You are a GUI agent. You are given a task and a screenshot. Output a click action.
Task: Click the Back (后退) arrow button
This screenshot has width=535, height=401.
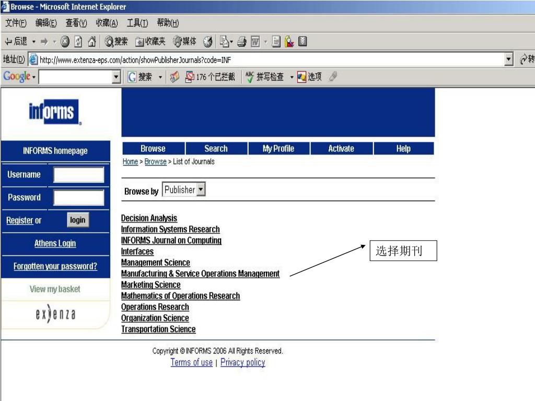tap(16, 42)
